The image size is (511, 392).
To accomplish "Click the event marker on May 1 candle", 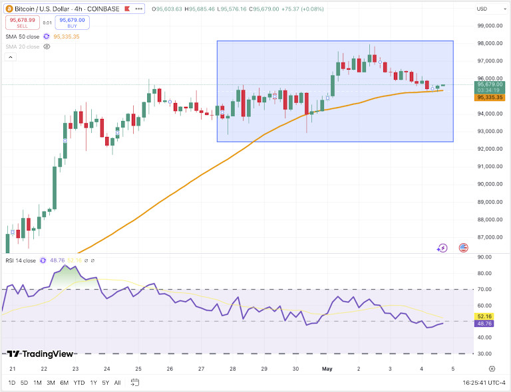I will pos(327,98).
